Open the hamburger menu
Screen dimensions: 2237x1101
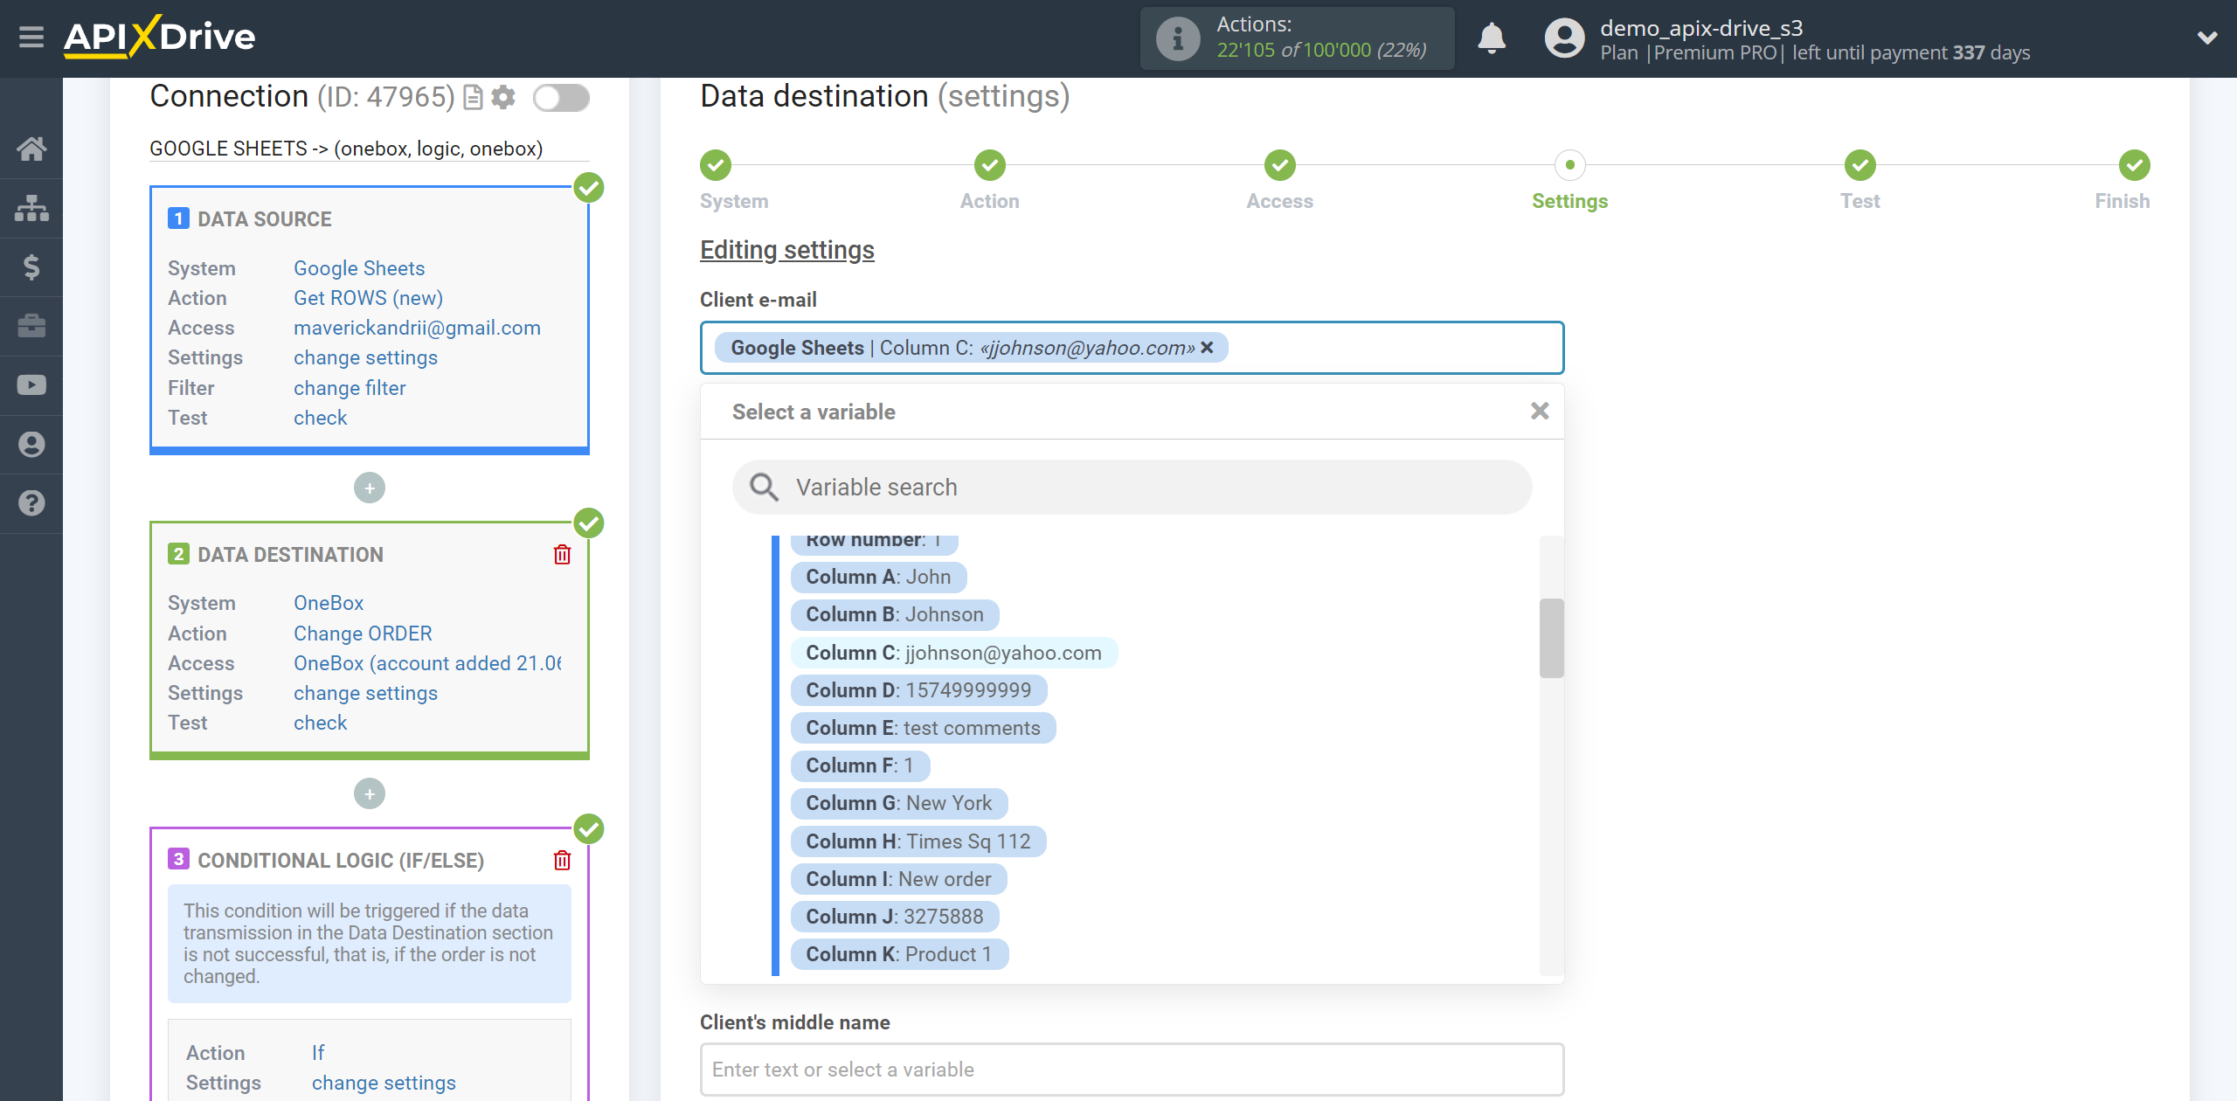tap(31, 38)
